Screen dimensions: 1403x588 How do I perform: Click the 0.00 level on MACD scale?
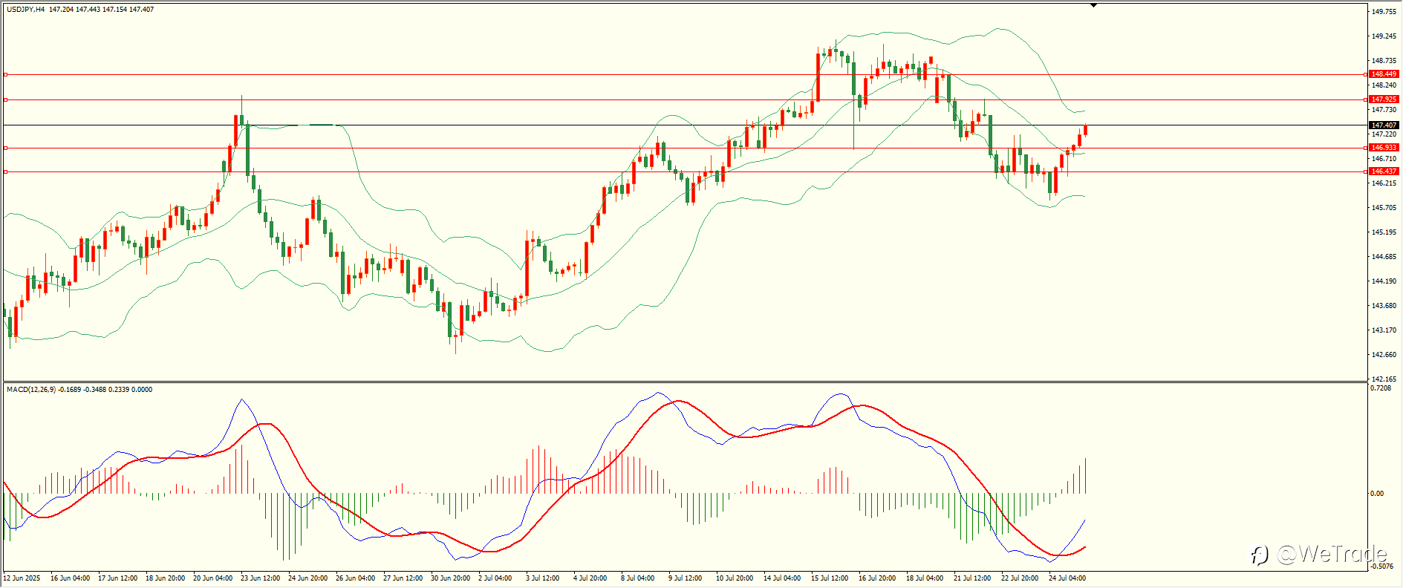[1377, 493]
